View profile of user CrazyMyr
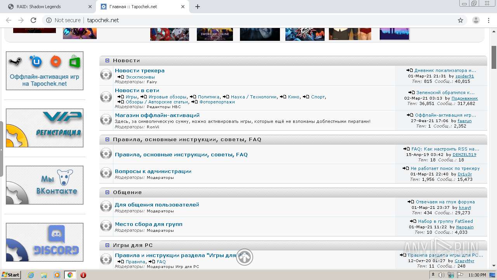The width and height of the screenshot is (497, 280). click(464, 261)
